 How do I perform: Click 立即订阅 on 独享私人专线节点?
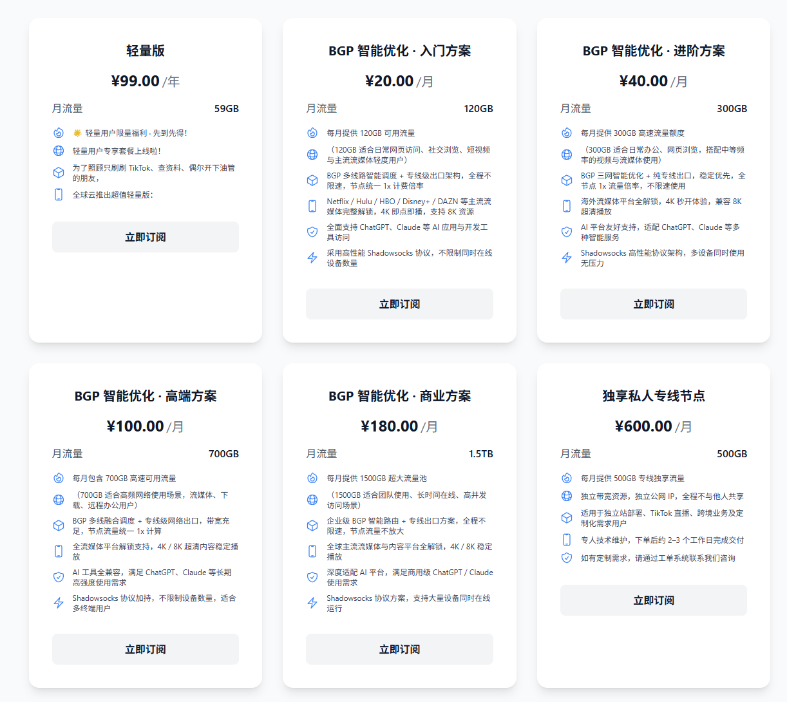pyautogui.click(x=653, y=600)
